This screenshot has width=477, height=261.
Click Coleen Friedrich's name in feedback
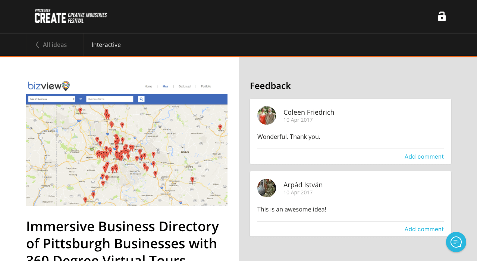click(x=309, y=112)
